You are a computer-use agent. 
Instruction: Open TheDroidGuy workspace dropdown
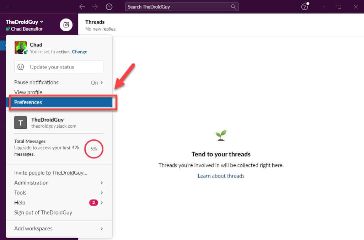coord(25,22)
